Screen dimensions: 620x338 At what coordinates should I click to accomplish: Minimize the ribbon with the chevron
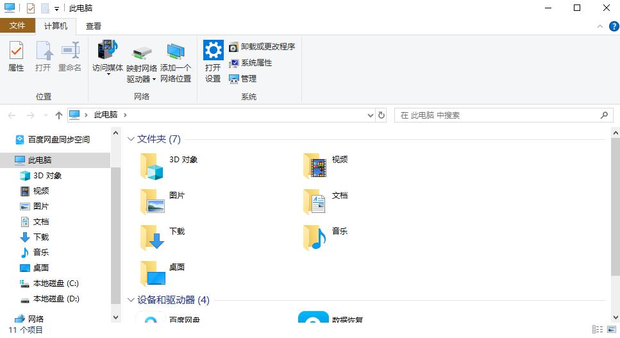[600, 26]
